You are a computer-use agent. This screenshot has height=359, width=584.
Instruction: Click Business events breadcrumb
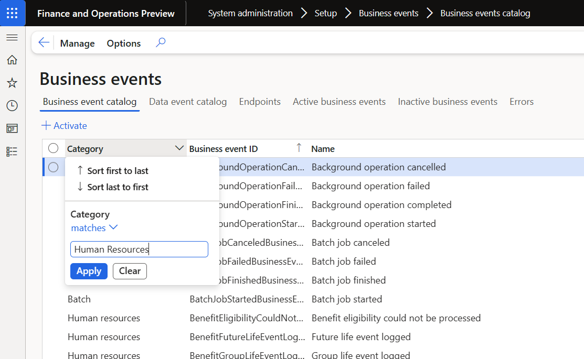(x=388, y=13)
